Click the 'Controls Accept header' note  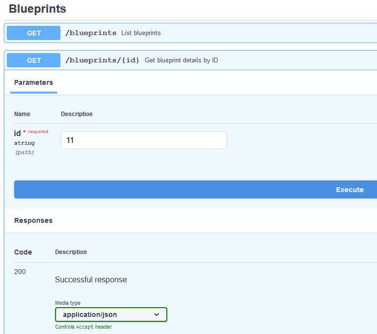coord(83,327)
